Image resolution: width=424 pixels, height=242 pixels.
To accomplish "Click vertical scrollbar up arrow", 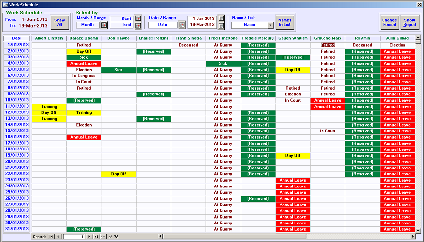I will tap(418, 38).
